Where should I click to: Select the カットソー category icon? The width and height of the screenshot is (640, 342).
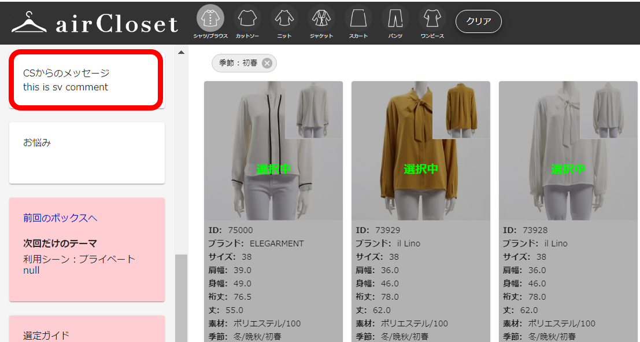click(x=247, y=19)
